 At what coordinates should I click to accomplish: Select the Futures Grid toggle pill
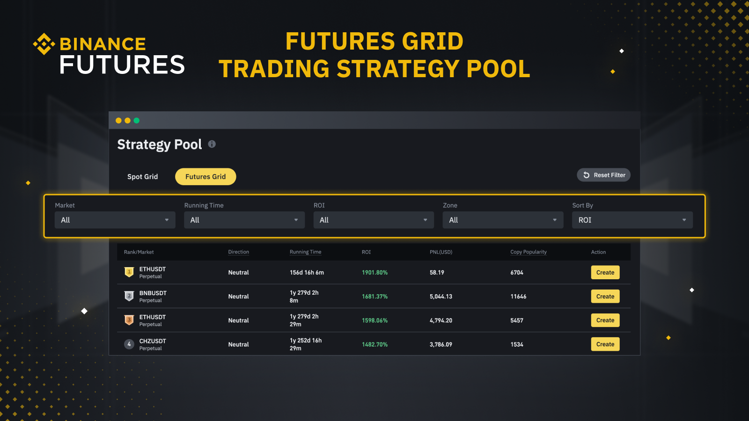[x=205, y=176]
